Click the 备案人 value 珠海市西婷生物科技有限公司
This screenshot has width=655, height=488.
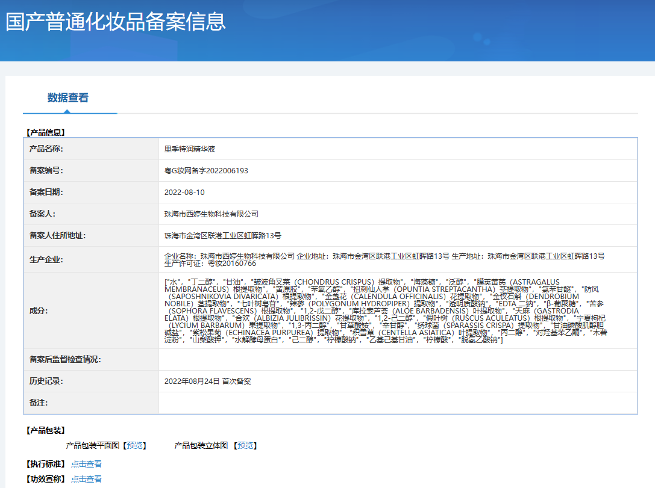click(x=211, y=214)
